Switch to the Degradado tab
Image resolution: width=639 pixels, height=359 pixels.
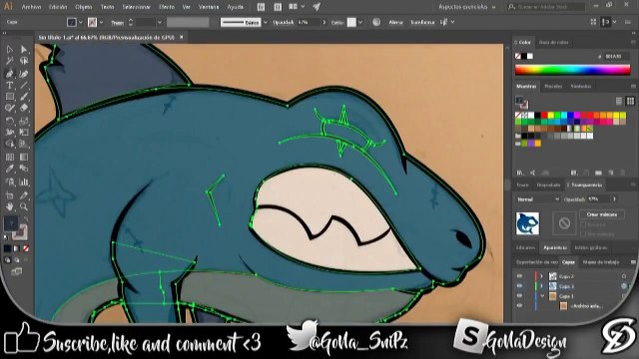click(x=548, y=185)
